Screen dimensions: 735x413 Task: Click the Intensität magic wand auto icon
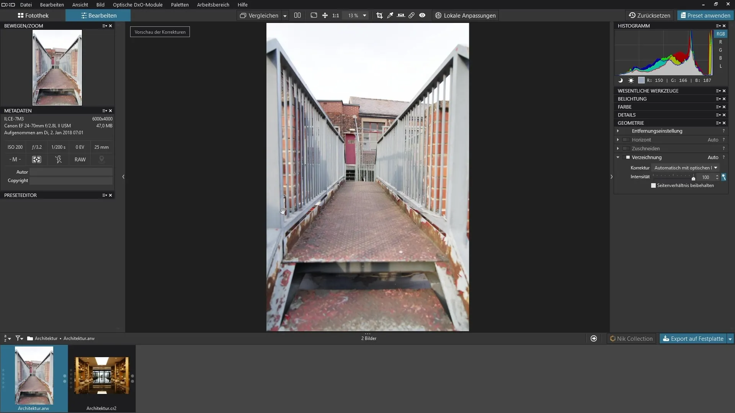tap(724, 177)
